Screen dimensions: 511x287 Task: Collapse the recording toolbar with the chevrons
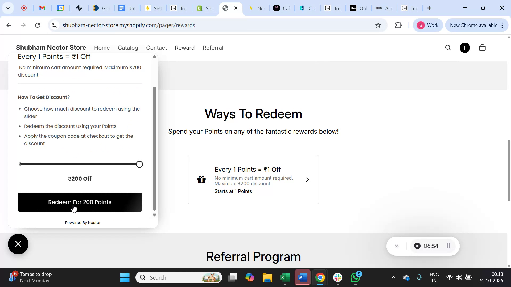(397, 246)
